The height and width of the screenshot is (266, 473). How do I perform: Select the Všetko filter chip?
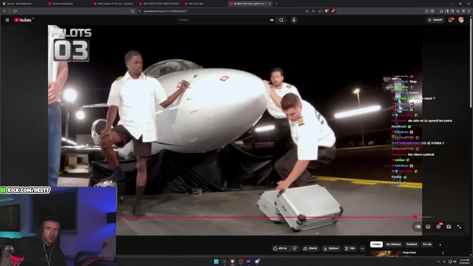coord(376,244)
